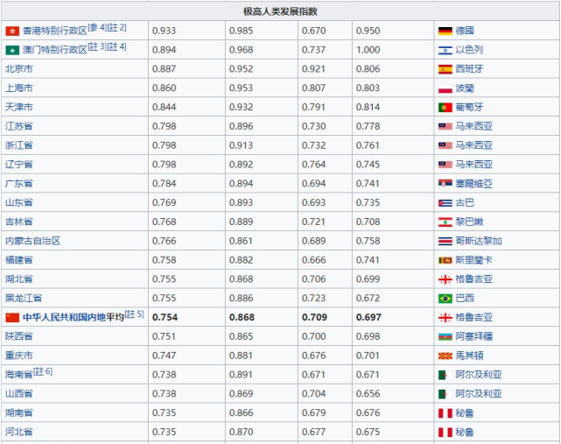Viewport: 561px width, 444px height.
Task: Select the 0.933 value in the Hong Kong row
Action: [165, 31]
